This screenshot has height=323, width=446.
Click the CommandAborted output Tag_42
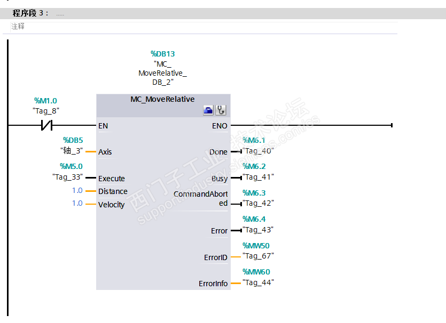tap(258, 203)
